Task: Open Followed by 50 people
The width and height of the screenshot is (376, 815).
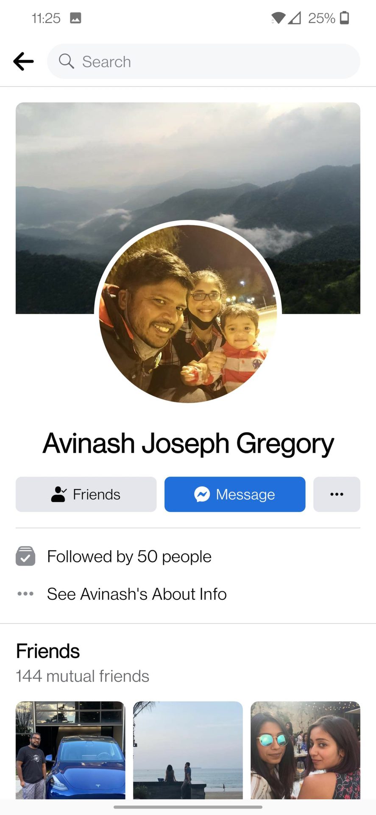Action: 129,556
